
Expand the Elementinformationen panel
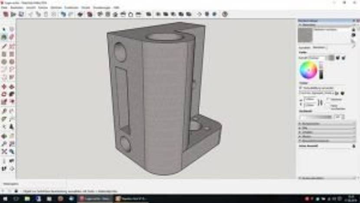point(327,141)
